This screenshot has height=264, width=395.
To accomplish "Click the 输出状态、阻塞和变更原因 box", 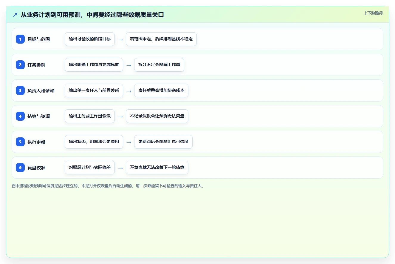I will pyautogui.click(x=94, y=142).
